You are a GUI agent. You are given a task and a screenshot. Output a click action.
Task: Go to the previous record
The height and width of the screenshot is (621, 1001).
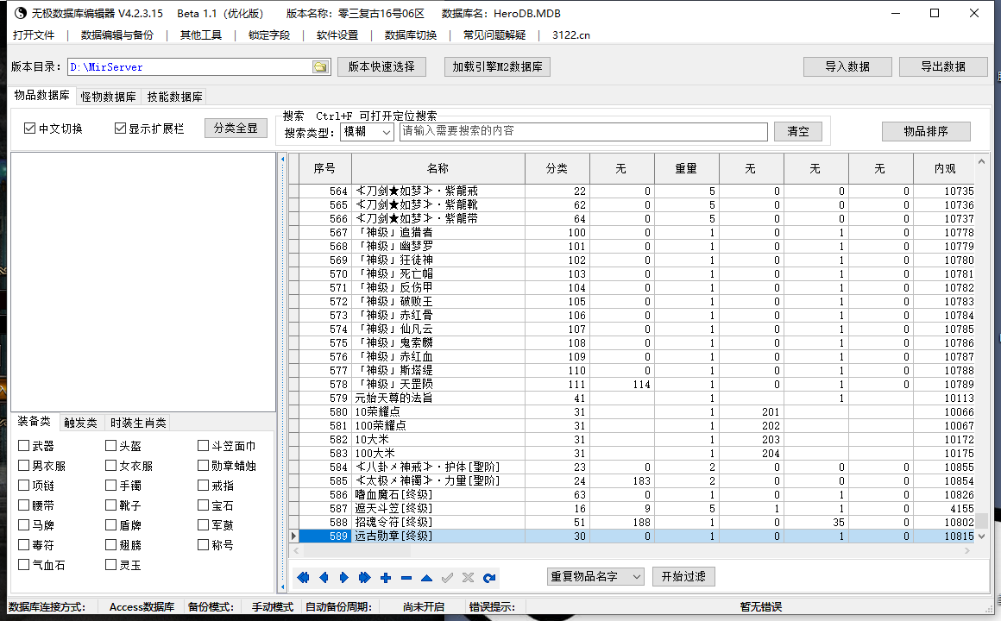pos(324,578)
